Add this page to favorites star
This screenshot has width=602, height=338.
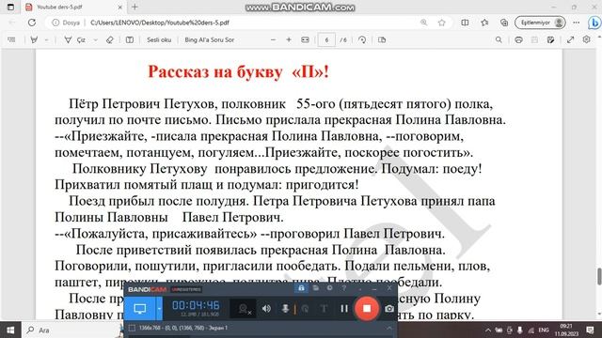[441, 23]
